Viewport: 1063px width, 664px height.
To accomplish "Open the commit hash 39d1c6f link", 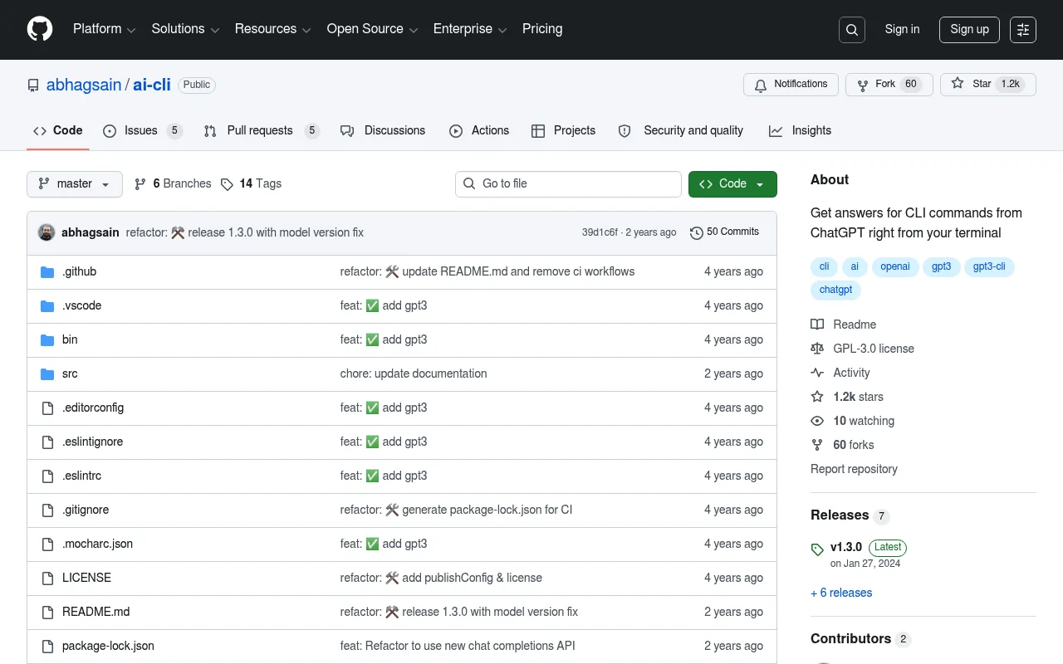I will (600, 232).
